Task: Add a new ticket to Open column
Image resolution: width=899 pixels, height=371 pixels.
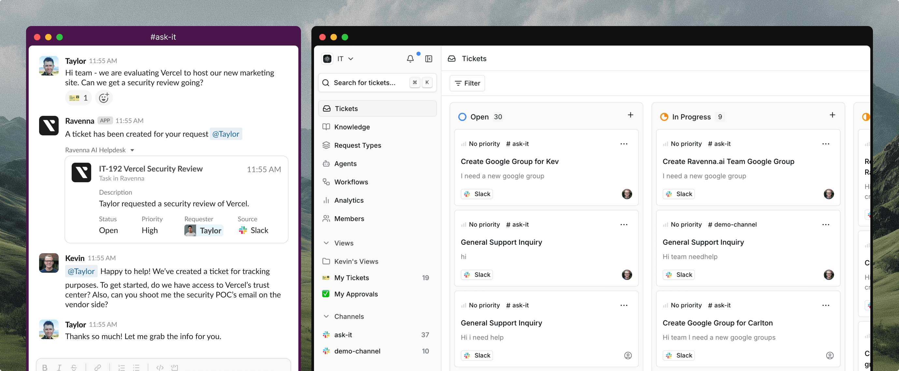Action: point(630,115)
